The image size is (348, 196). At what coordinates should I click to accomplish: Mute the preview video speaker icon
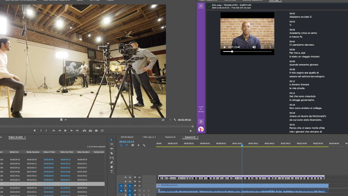[254, 47]
